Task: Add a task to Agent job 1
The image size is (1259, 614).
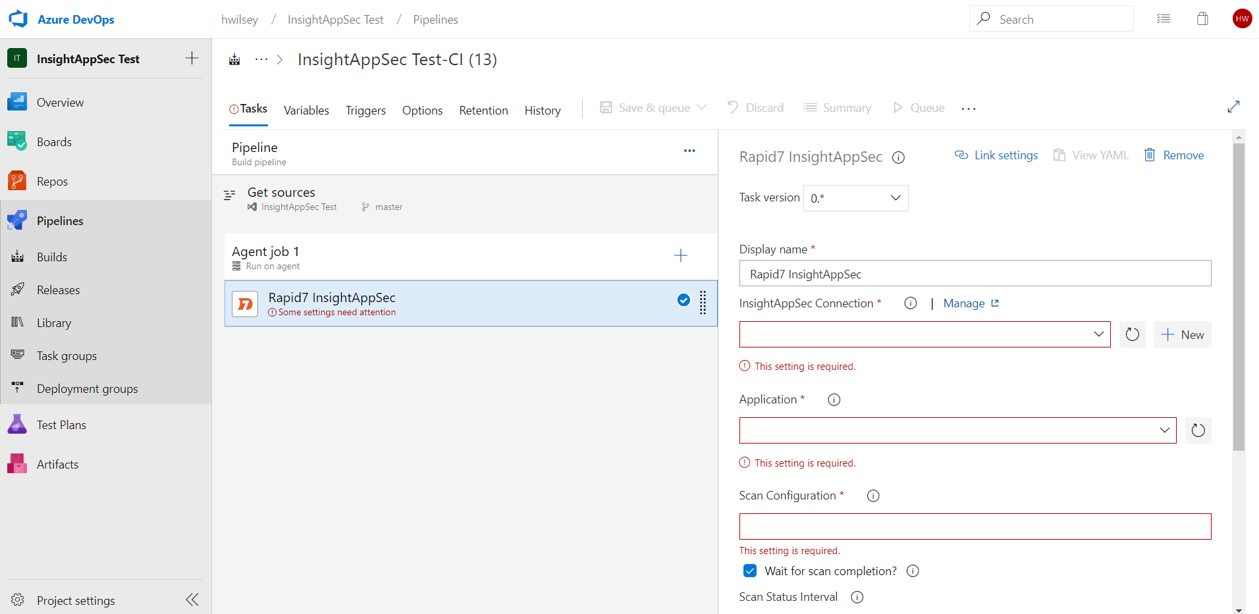Action: tap(681, 255)
